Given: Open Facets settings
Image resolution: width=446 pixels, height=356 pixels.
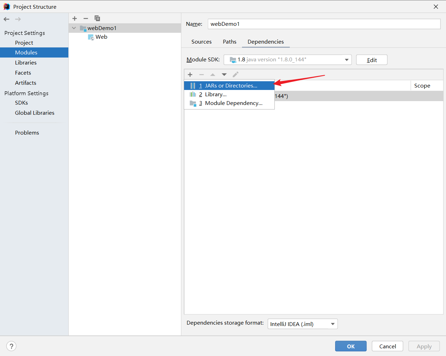Looking at the screenshot, I should [x=23, y=73].
